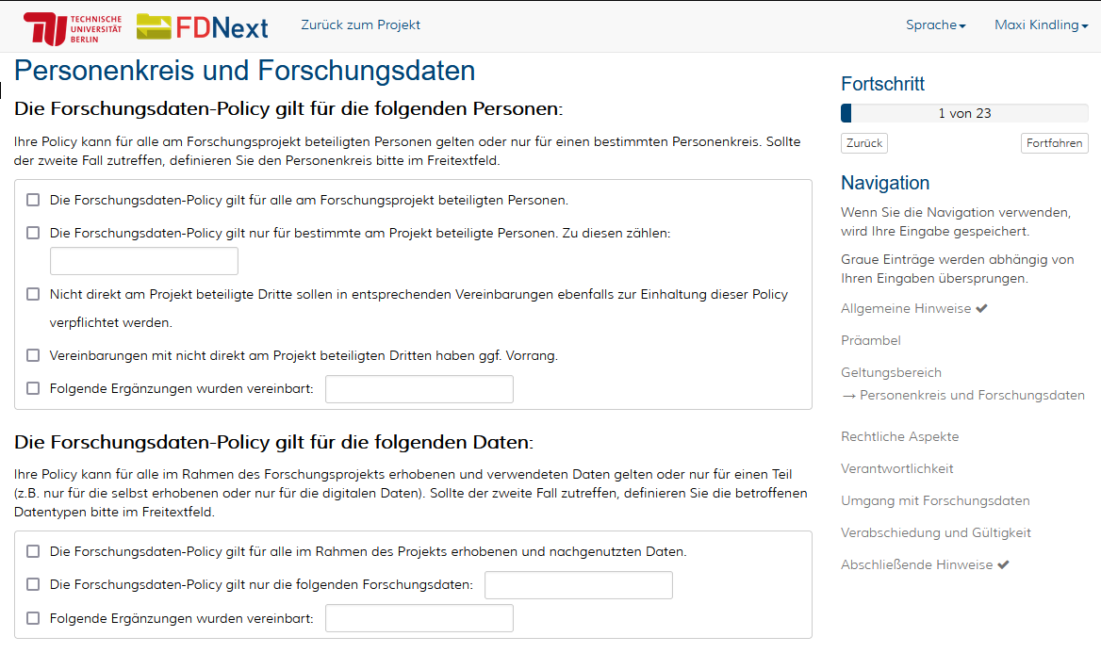Expand the Maxi Kindling user menu
This screenshot has width=1101, height=653.
point(1041,25)
